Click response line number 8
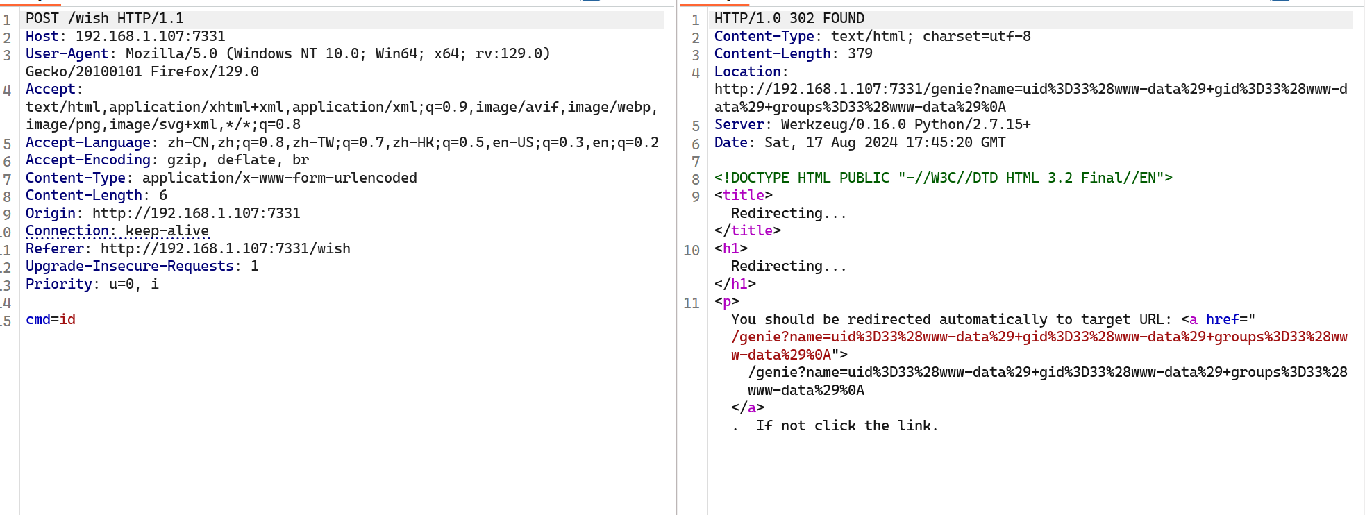This screenshot has height=515, width=1365. (x=696, y=179)
